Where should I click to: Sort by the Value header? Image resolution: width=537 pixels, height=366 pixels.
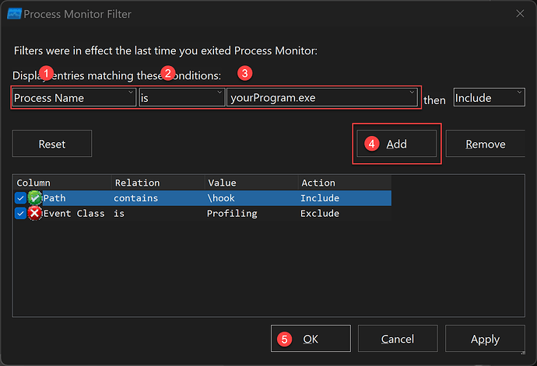(251, 183)
